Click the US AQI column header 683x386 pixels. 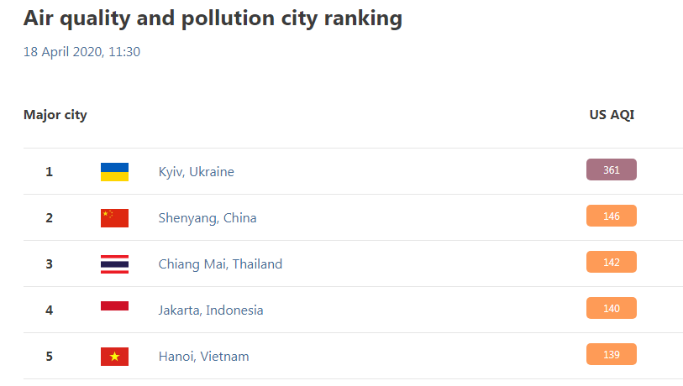pyautogui.click(x=612, y=115)
